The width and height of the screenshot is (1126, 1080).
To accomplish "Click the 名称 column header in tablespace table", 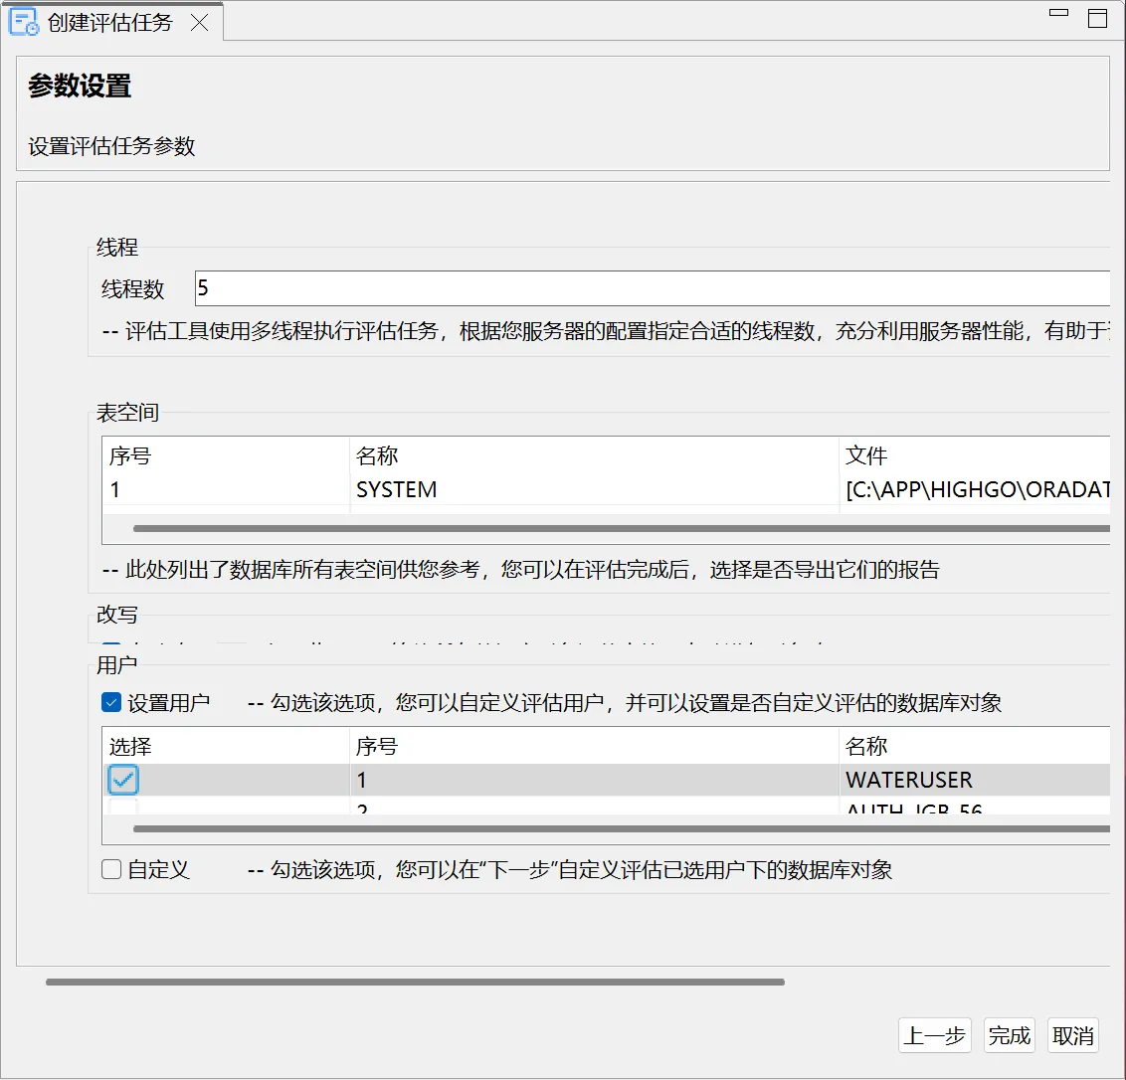I will click(x=377, y=455).
